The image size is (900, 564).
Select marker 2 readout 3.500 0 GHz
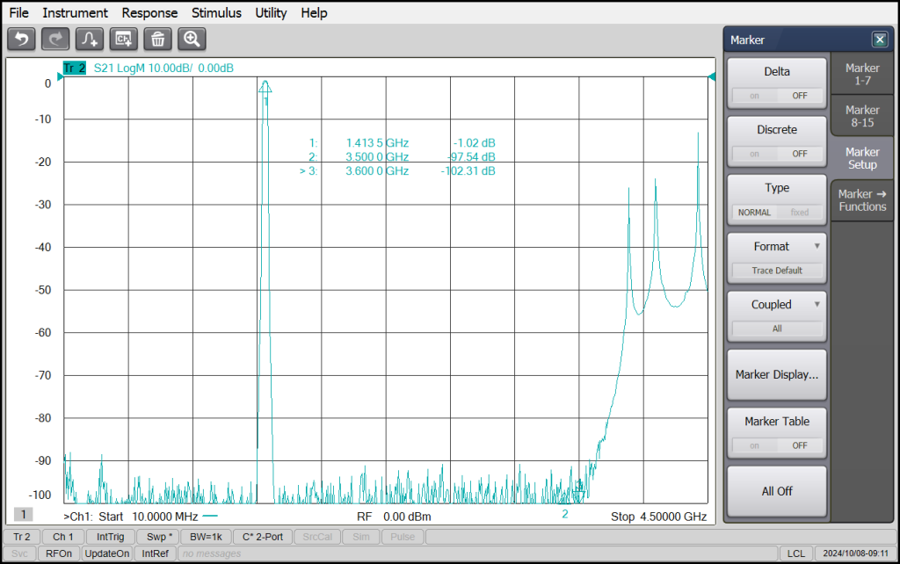pyautogui.click(x=377, y=156)
